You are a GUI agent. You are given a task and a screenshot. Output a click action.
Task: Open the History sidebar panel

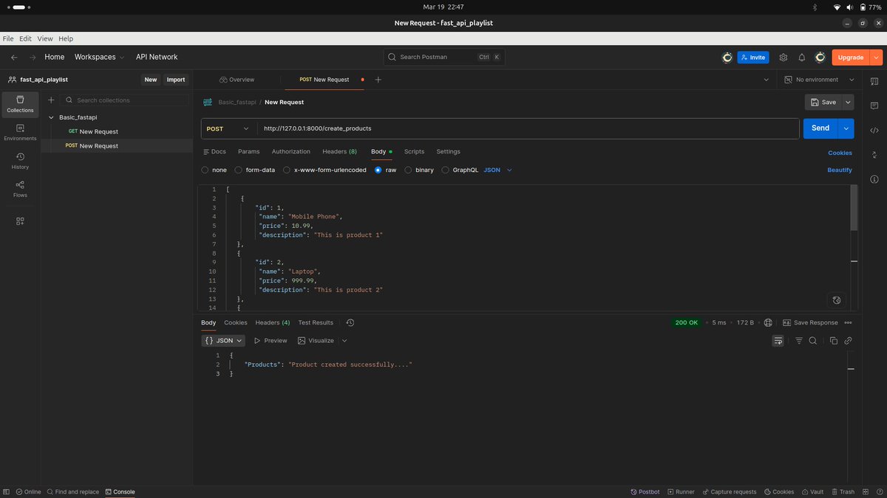(x=20, y=161)
